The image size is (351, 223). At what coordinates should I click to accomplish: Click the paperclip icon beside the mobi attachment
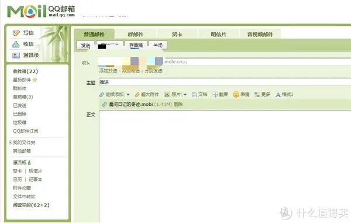pos(104,104)
